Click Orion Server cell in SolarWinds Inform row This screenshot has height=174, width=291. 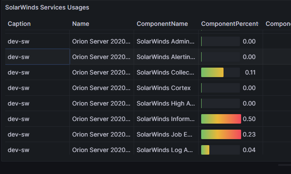(102, 119)
